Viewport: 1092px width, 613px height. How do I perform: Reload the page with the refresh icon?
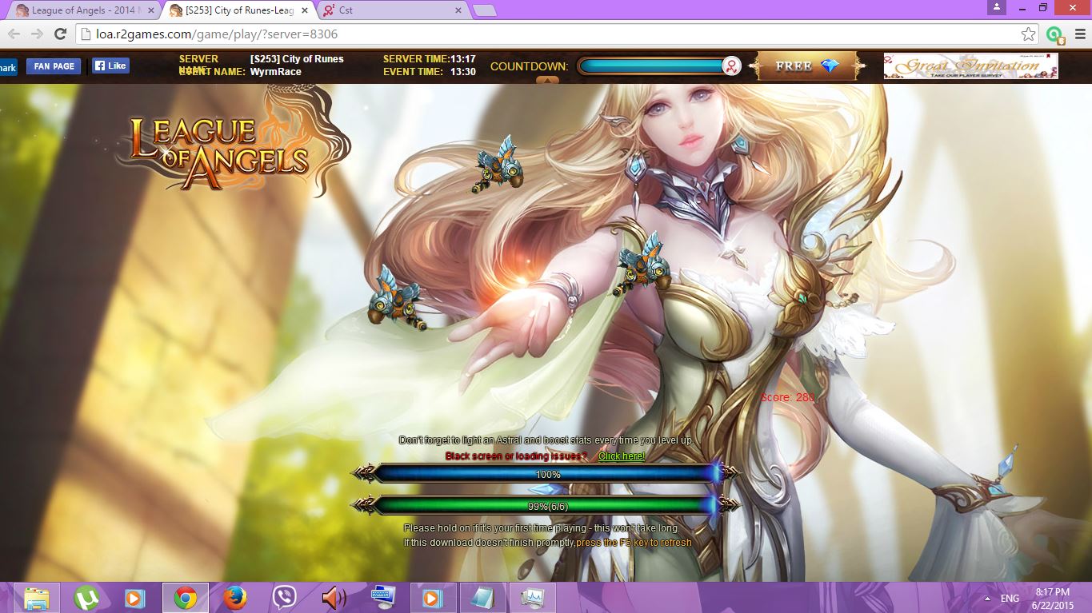[x=60, y=34]
